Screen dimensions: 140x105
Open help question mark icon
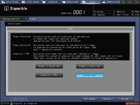click(136, 2)
